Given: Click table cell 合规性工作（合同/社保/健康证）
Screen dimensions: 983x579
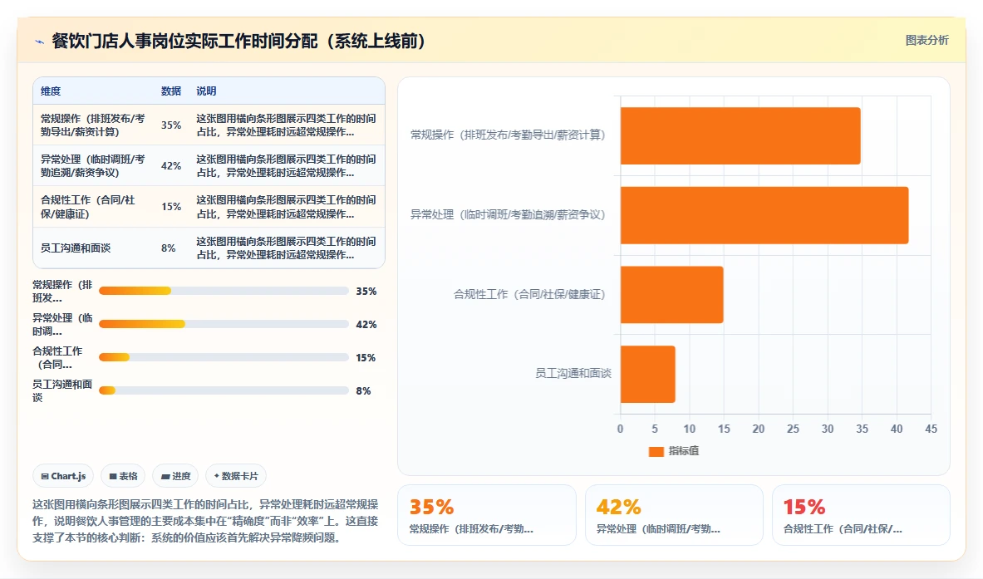Looking at the screenshot, I should click(88, 207).
